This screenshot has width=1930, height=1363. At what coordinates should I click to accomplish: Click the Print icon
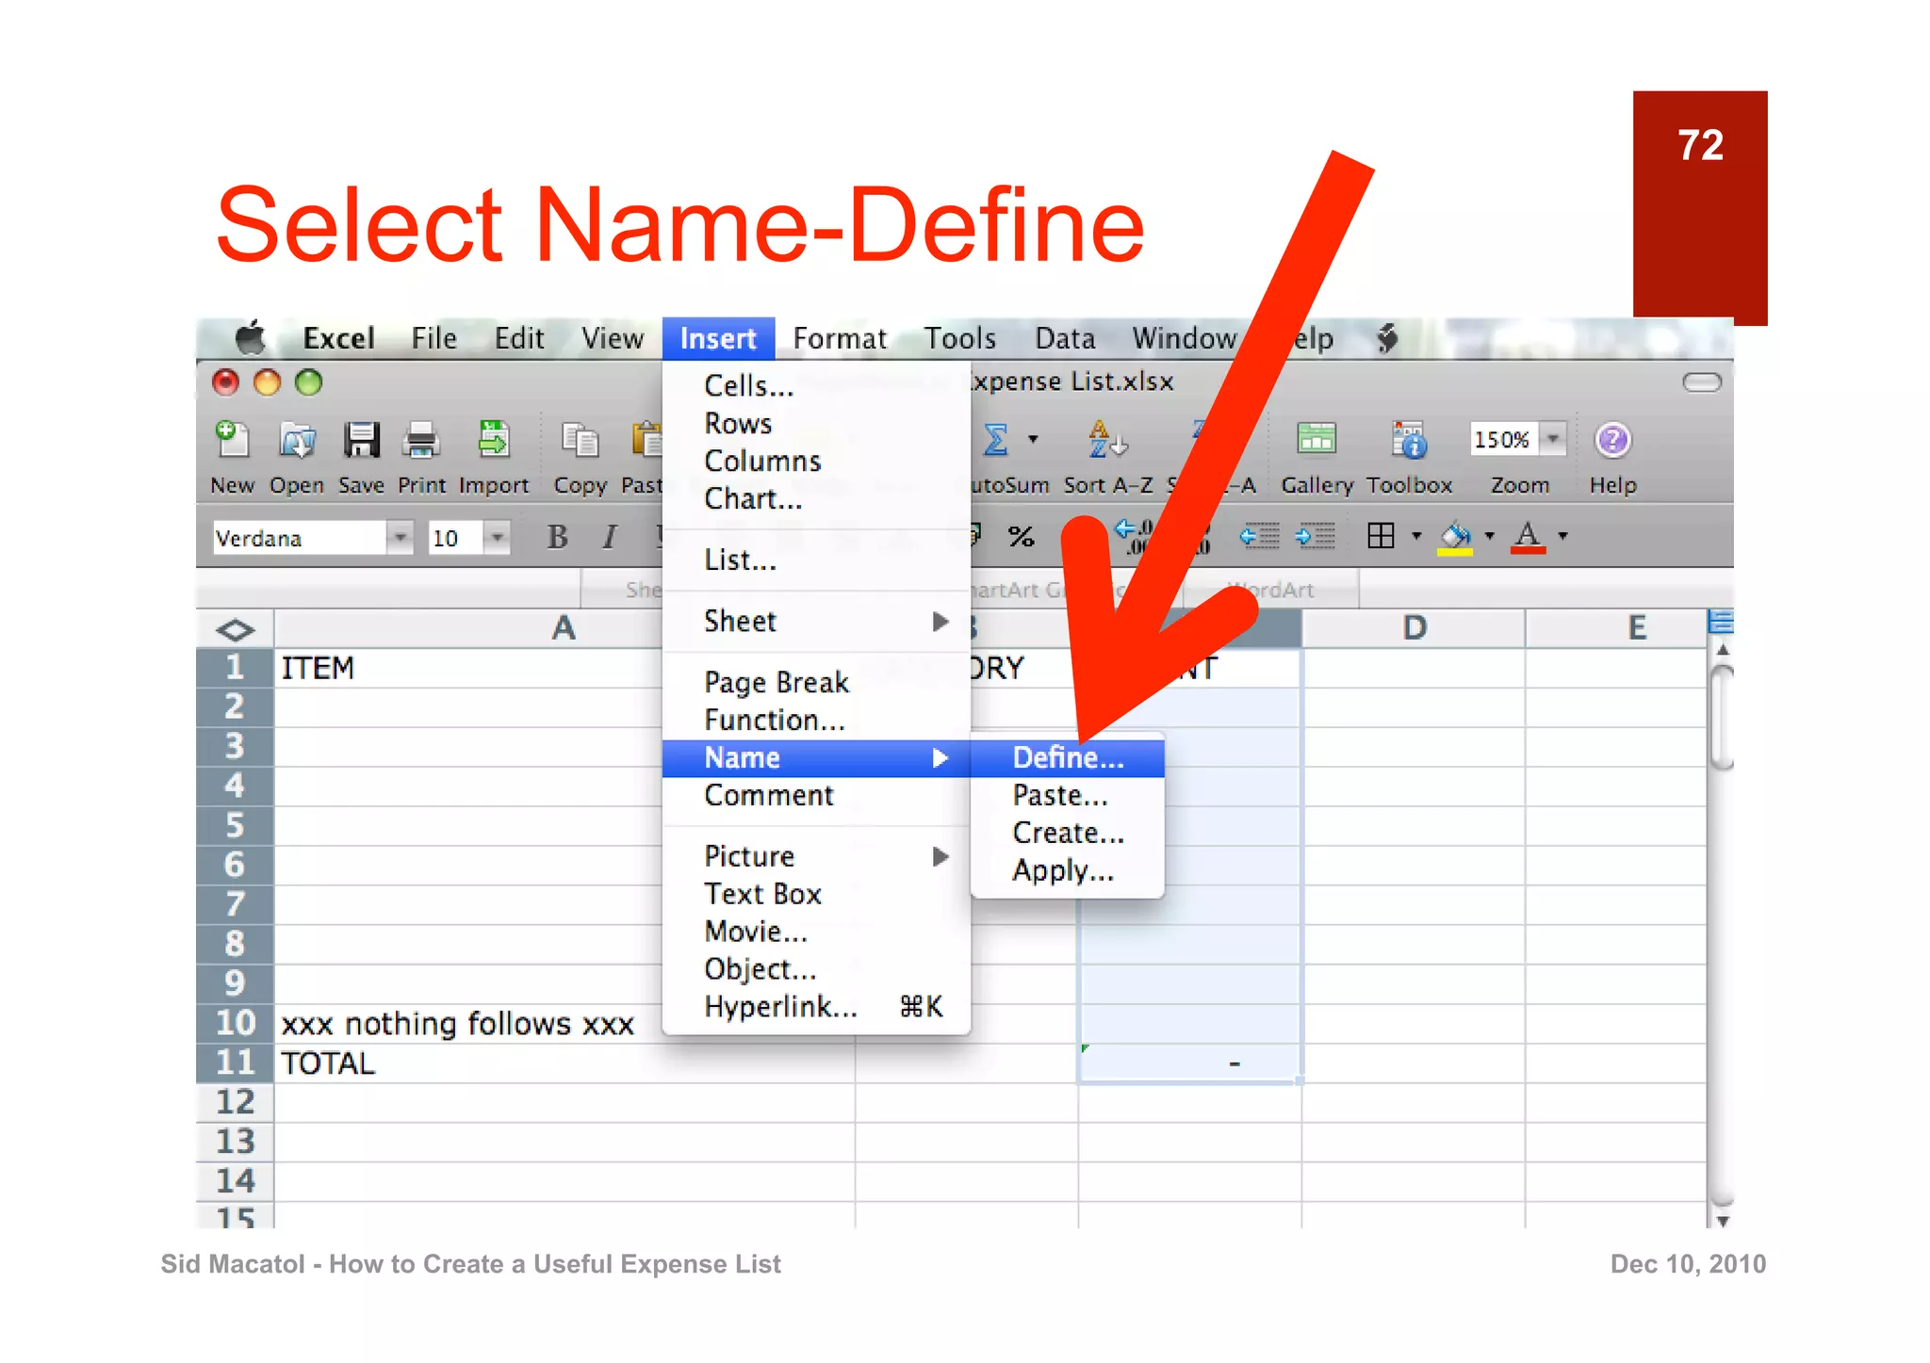[421, 440]
